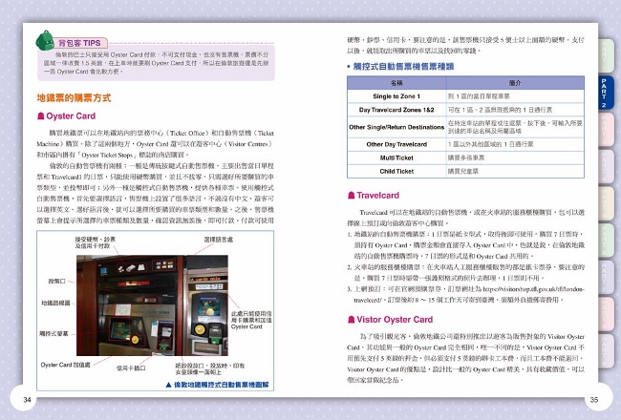Screen dimensions: 621x420
Task: Click the 簡介 table column header
Action: click(515, 83)
